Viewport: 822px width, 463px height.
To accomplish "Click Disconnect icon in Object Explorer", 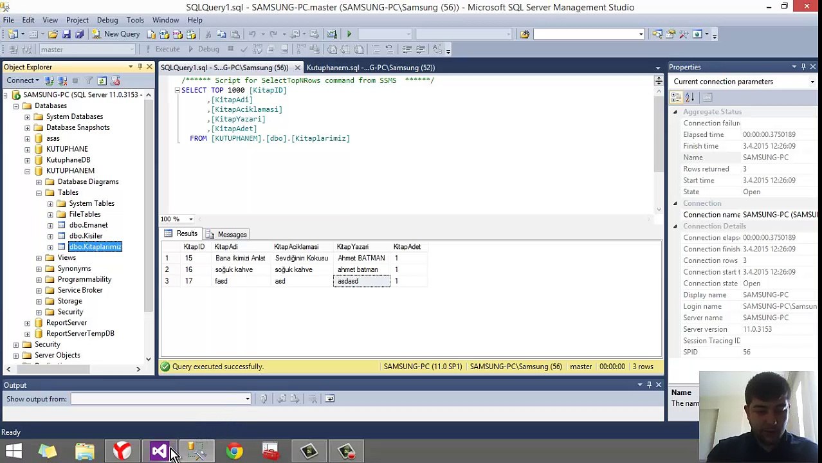I will tap(62, 80).
